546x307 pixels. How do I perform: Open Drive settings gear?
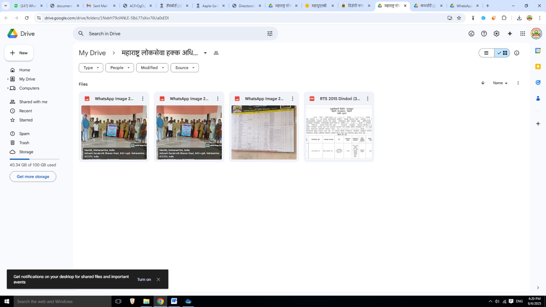point(497,33)
